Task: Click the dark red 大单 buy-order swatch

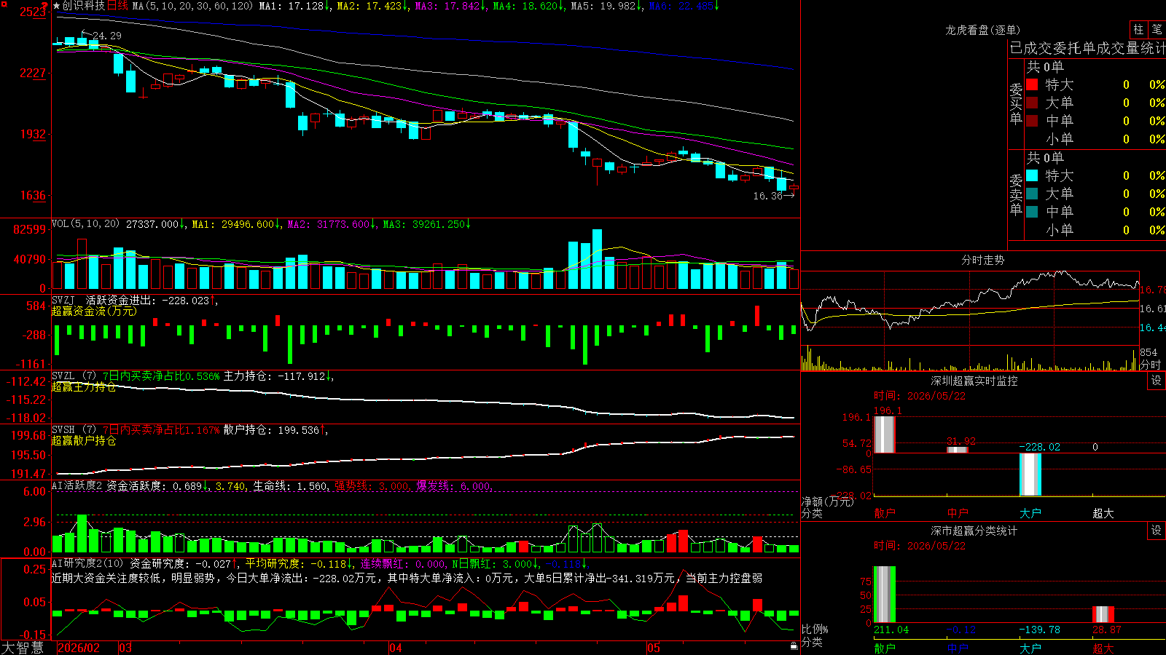Action: click(1032, 103)
